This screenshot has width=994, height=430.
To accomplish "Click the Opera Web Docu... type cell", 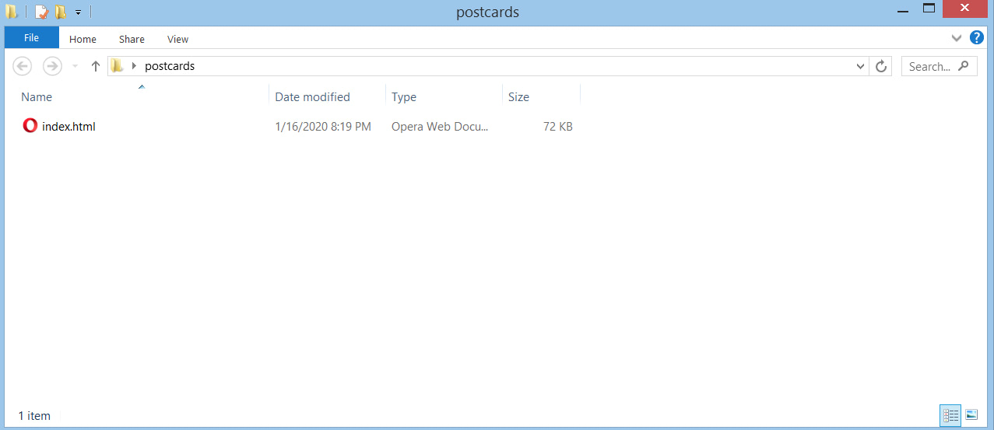I will click(x=440, y=126).
